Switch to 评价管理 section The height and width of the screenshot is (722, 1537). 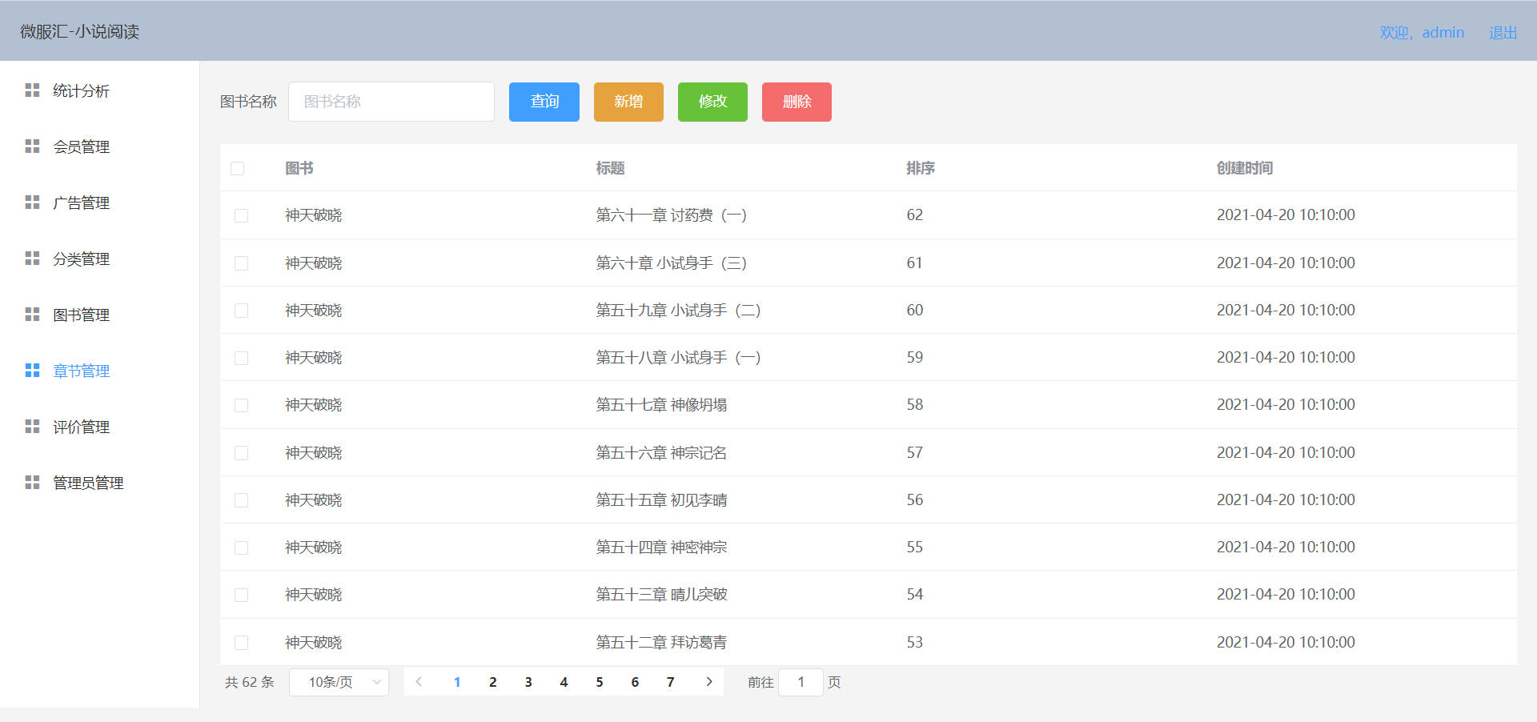click(81, 426)
